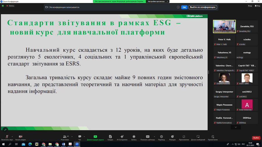Expand the Настройки просмотра view options dropdown
The width and height of the screenshot is (262, 147).
point(157,1)
